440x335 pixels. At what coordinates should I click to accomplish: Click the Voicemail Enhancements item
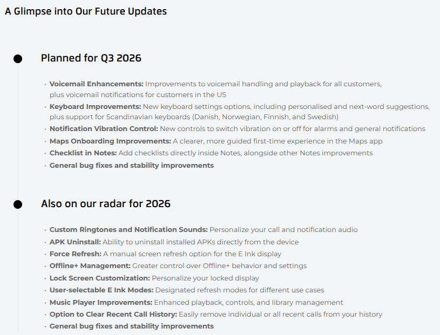[x=215, y=89]
